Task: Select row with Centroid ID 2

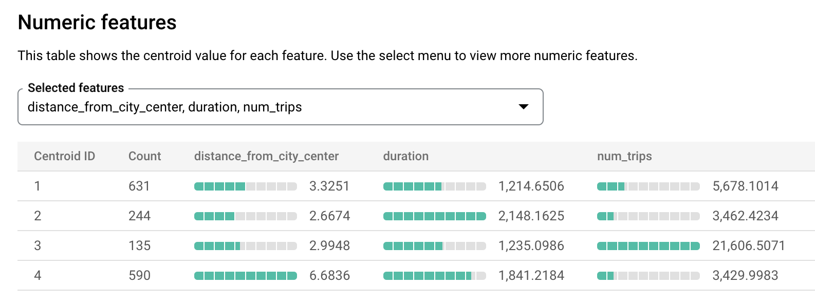Action: pyautogui.click(x=38, y=216)
